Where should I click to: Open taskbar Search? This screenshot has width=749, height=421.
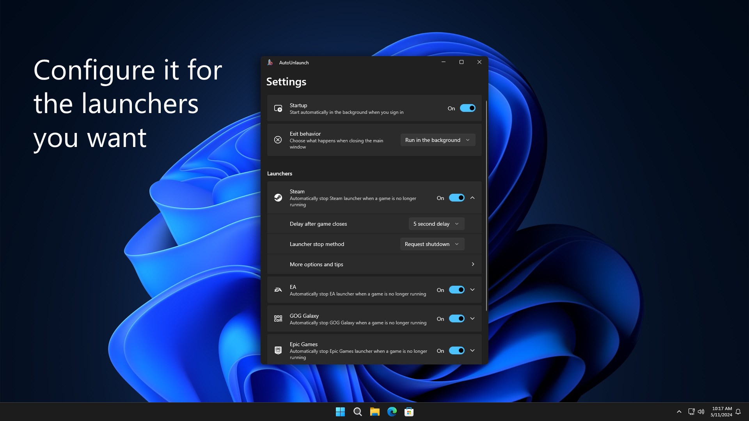tap(357, 412)
